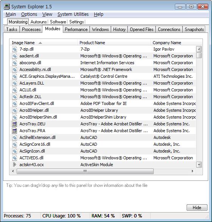Switch to the Autoruns section
The image size is (212, 222).
point(39,22)
